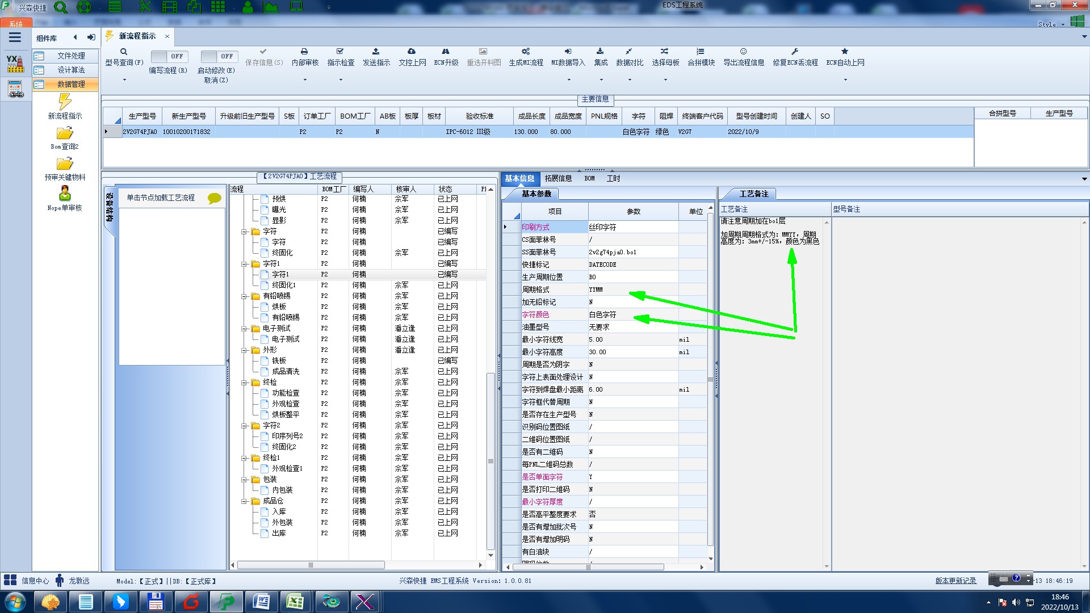Toggle the 自动修改 OFF switch
1090x613 pixels.
[x=219, y=56]
